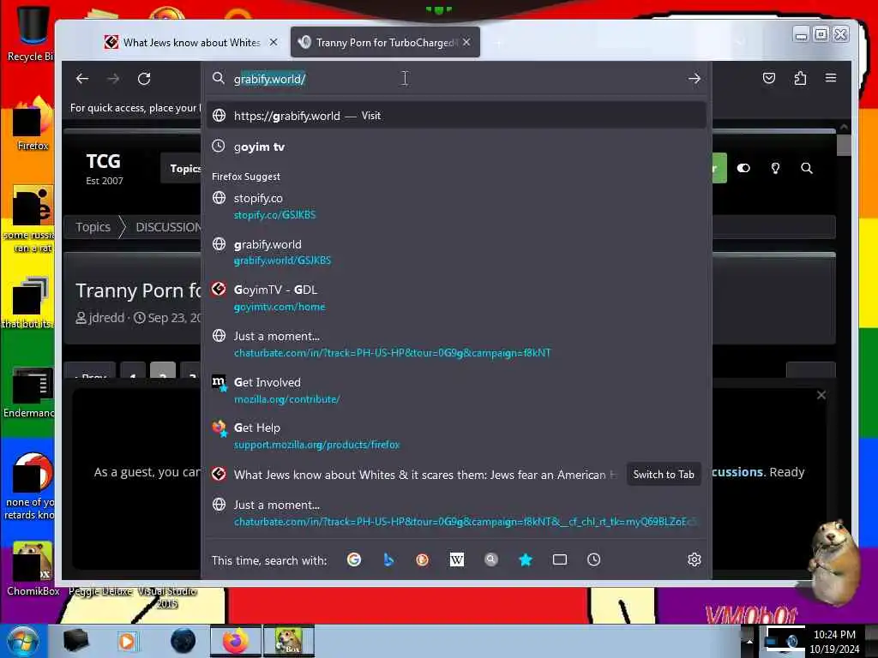Open the list all tabs dropdown arrow
878x658 pixels.
[x=740, y=43]
